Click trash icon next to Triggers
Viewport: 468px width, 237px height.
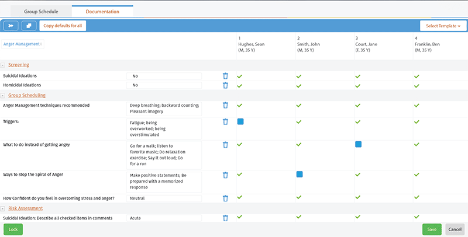tap(225, 122)
